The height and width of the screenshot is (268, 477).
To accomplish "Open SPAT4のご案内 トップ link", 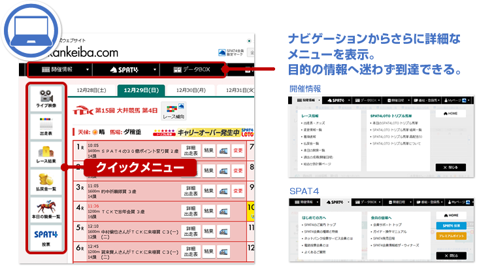I will coord(320,225).
